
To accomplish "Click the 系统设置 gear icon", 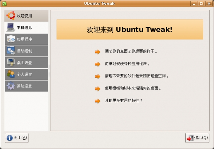I will click(11, 86).
